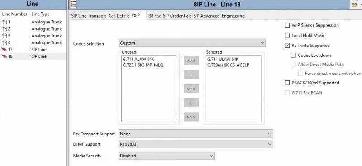Image resolution: width=362 pixels, height=166 pixels.
Task: Click the <<< remove codec button
Action: click(191, 89)
